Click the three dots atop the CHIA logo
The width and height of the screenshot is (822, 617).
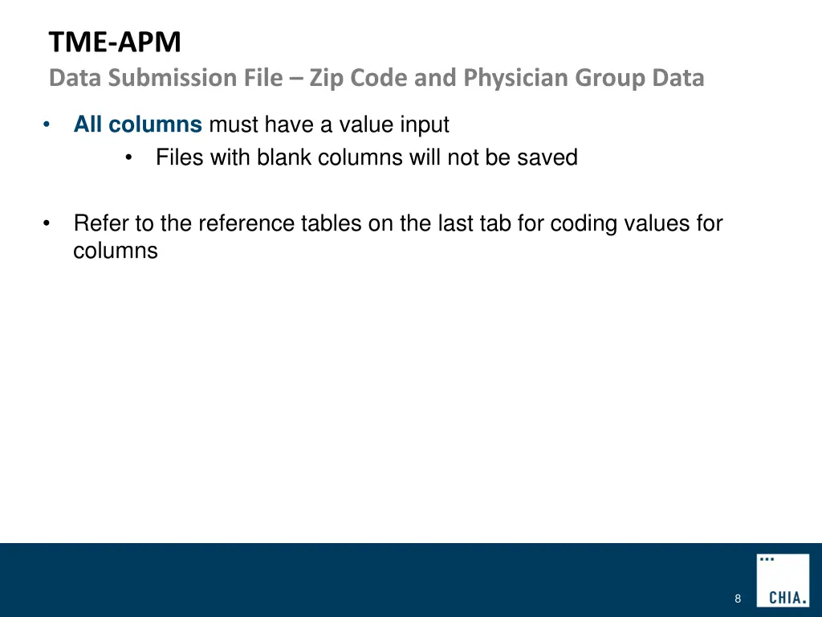tap(767, 558)
